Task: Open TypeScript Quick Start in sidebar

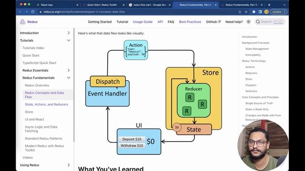Action: pyautogui.click(x=39, y=63)
